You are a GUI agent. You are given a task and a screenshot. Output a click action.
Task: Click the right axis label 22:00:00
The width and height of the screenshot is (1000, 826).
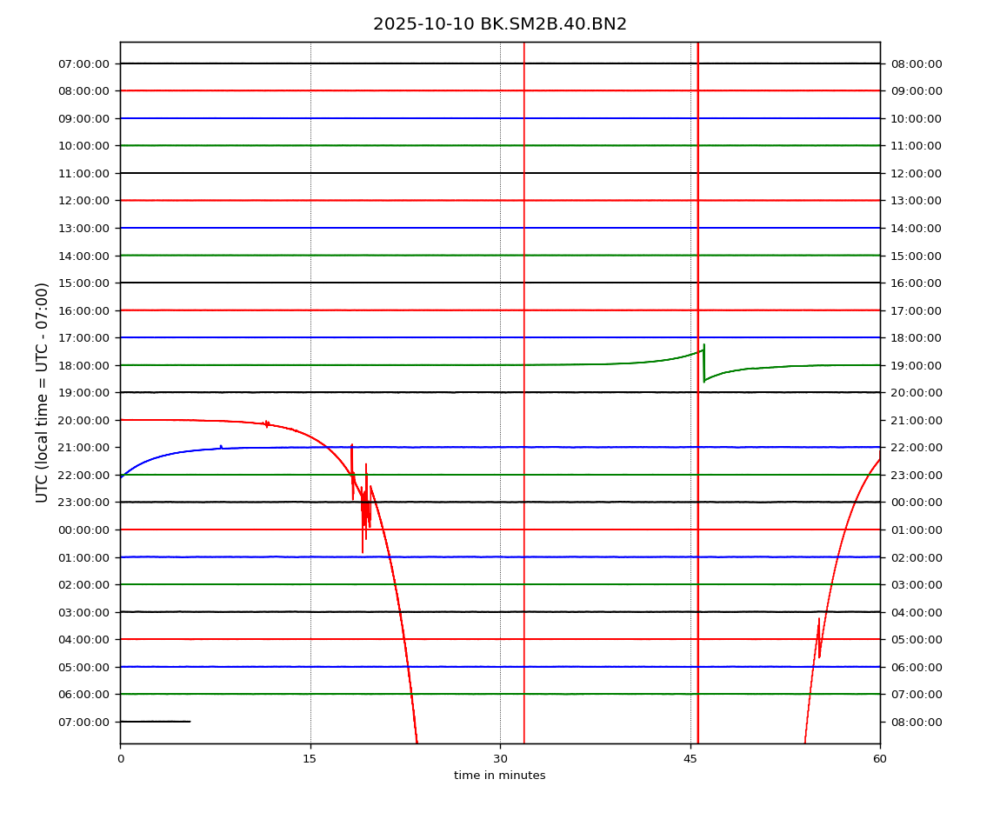point(916,448)
